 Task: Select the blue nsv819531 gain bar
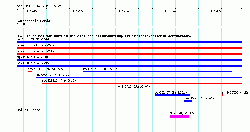click(x=188, y=101)
